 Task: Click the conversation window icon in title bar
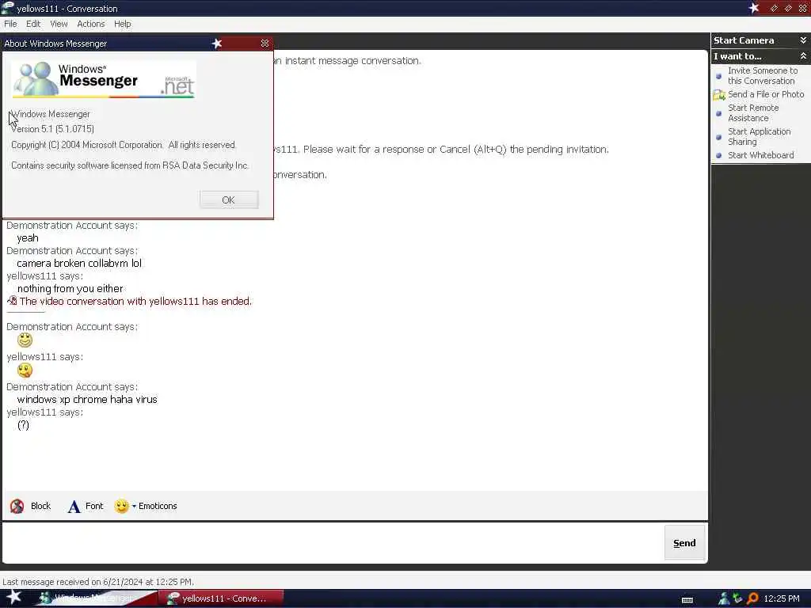(7, 8)
